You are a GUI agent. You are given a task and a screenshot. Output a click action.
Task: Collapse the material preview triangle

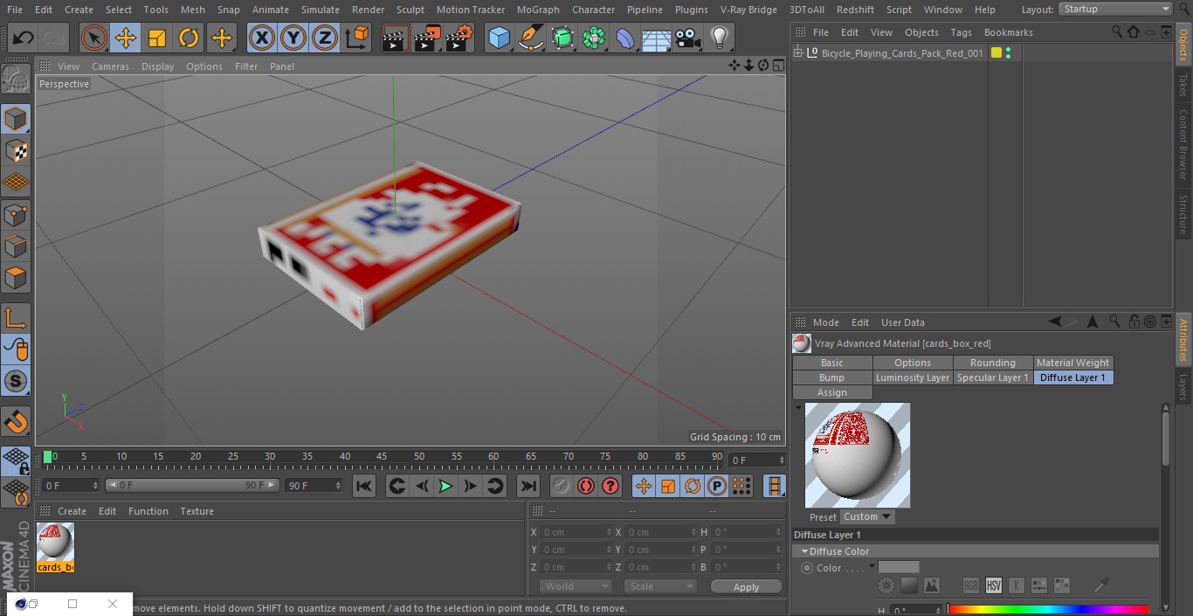click(798, 407)
